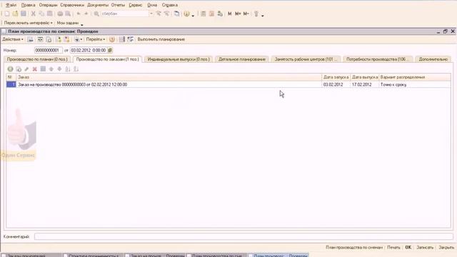Image resolution: width=457 pixels, height=257 pixels.
Task: Click the Sort descending icon
Action: 76,69
